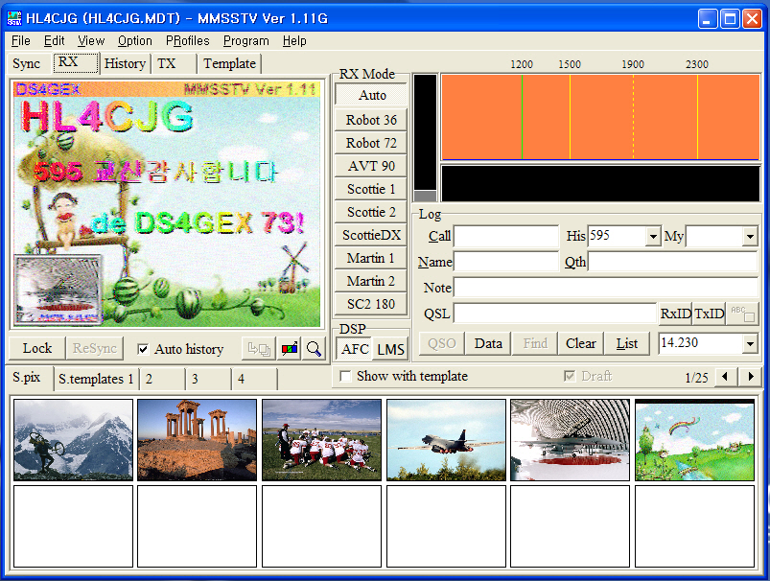Select AVT 90 RX mode

[371, 166]
